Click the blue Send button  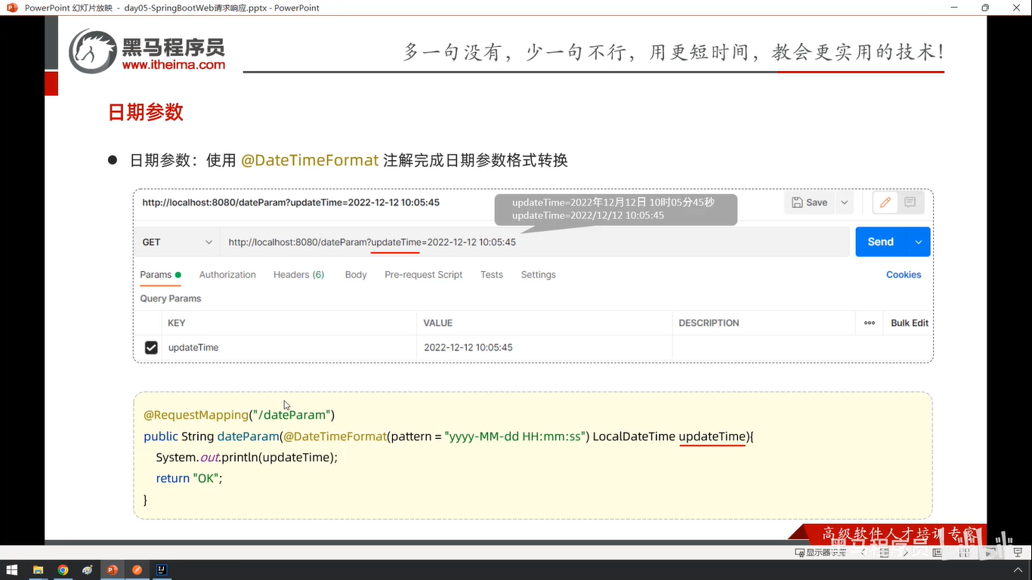(x=881, y=242)
